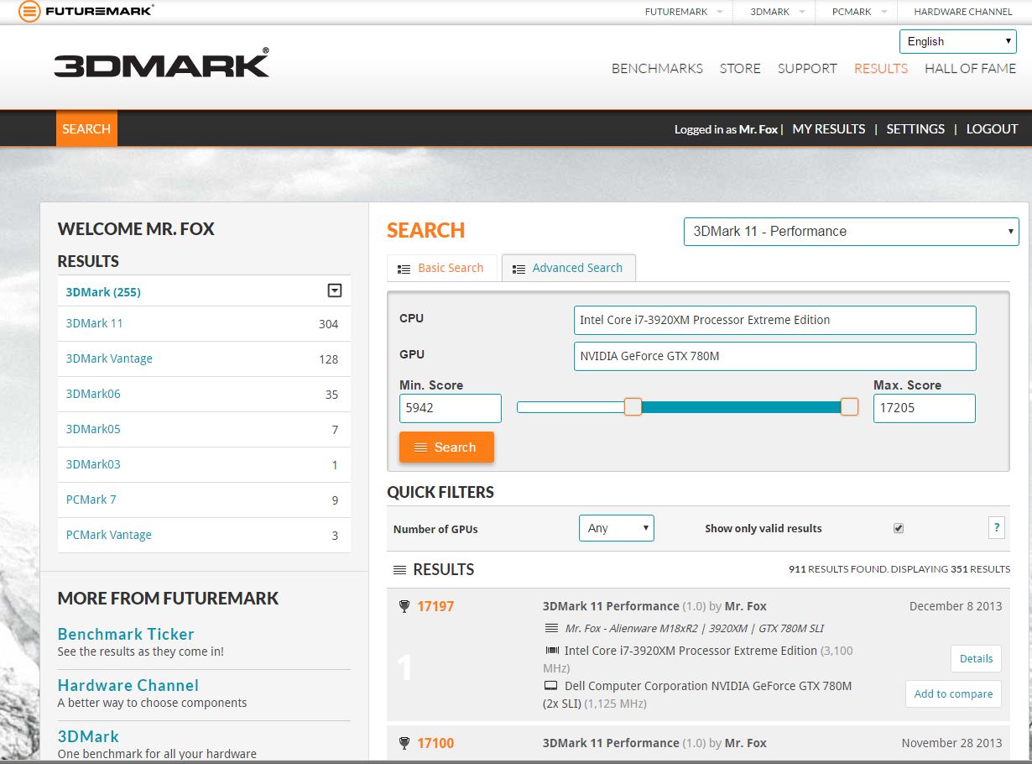Viewport: 1032px width, 764px height.
Task: Click the LOGOUT link
Action: [x=992, y=129]
